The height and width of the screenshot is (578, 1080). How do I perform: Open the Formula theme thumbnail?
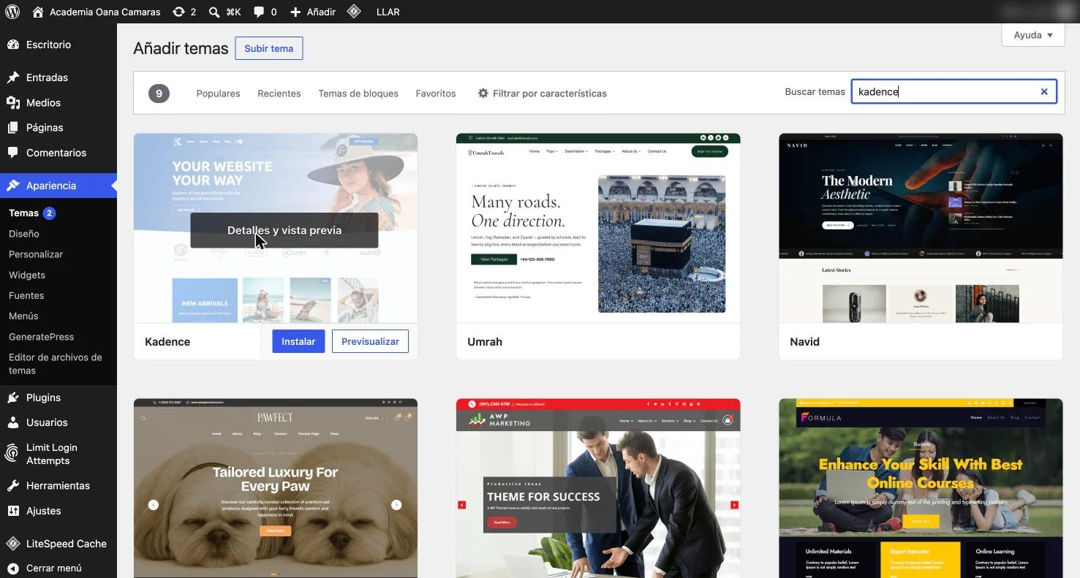click(x=921, y=488)
